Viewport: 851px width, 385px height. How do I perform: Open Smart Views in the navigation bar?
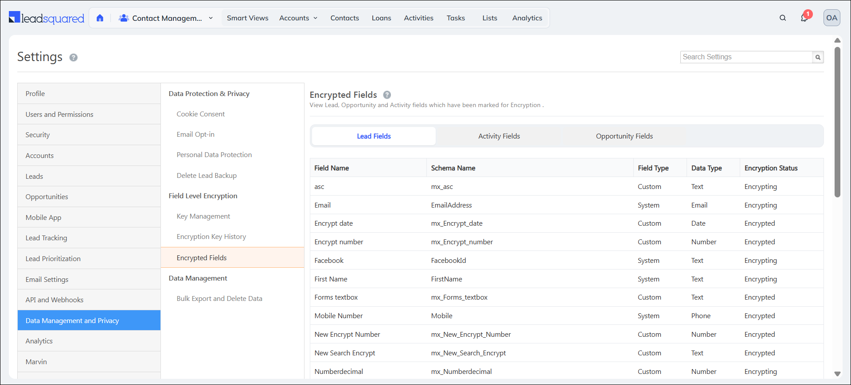[x=247, y=18]
